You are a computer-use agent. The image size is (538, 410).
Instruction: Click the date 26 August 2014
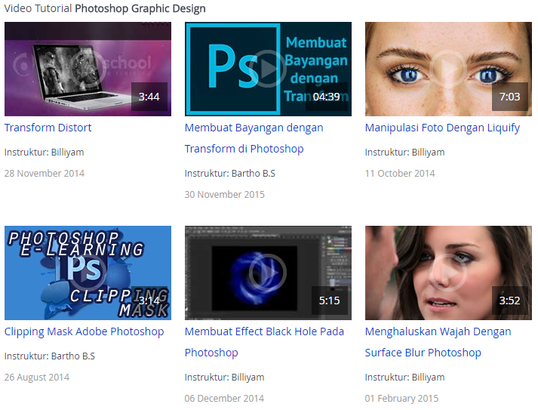tap(37, 378)
